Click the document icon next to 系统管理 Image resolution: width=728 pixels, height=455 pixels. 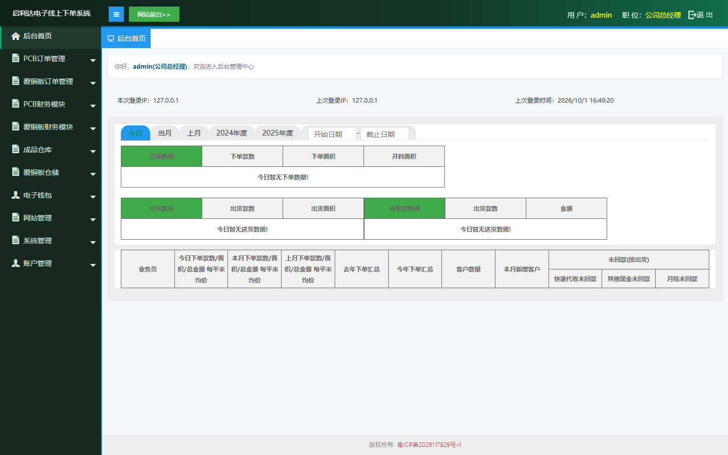click(16, 240)
